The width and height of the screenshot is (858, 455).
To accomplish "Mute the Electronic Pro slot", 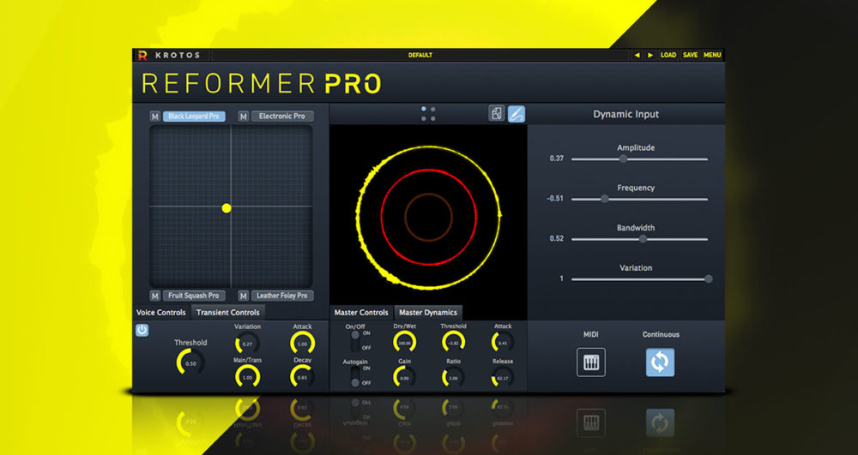I will click(x=244, y=117).
